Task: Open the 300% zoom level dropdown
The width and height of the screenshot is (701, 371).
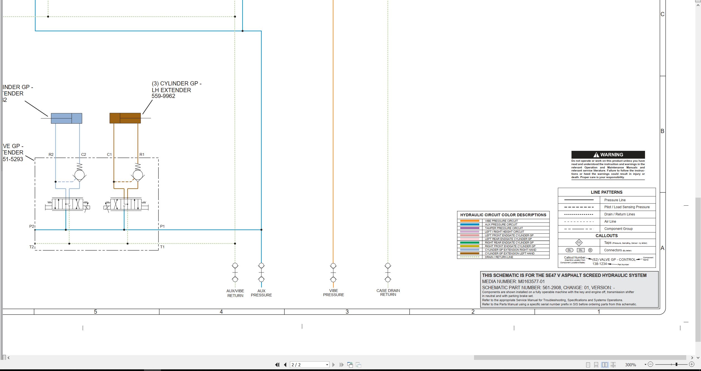Action: [645, 365]
